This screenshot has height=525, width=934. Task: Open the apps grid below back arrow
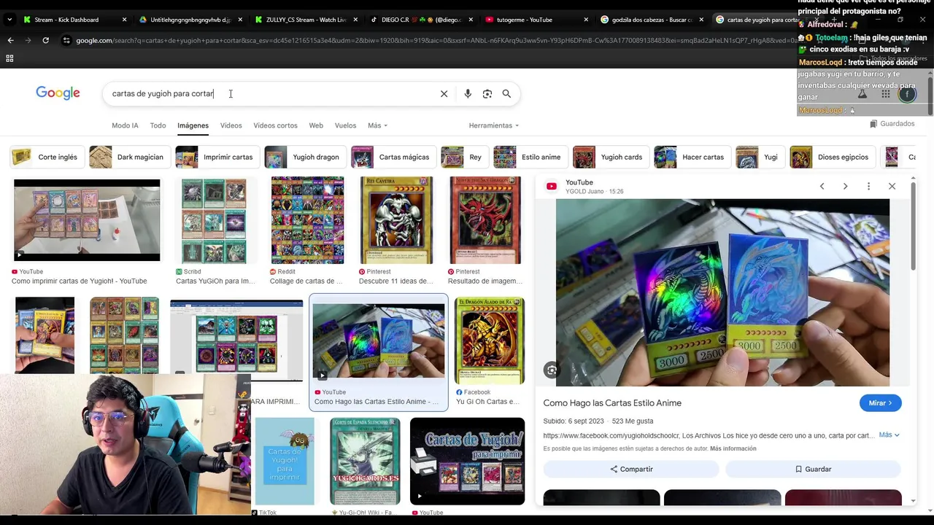(9, 58)
